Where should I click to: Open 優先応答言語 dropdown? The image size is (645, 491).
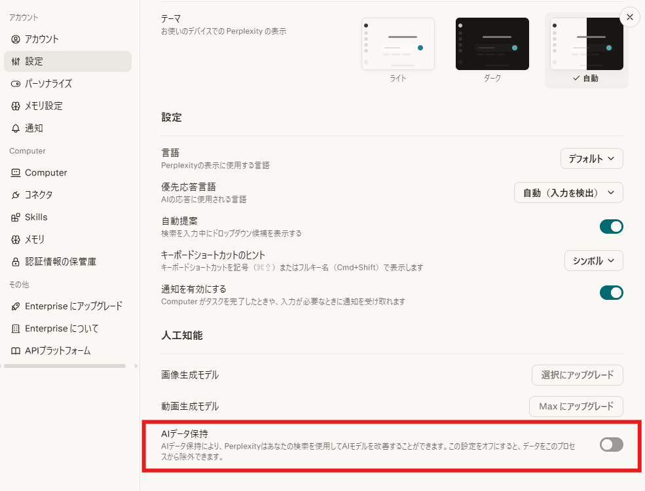[x=568, y=193]
